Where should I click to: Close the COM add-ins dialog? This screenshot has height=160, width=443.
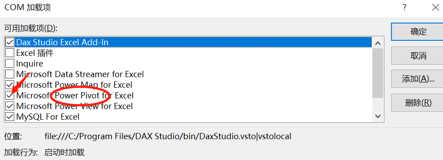435,8
